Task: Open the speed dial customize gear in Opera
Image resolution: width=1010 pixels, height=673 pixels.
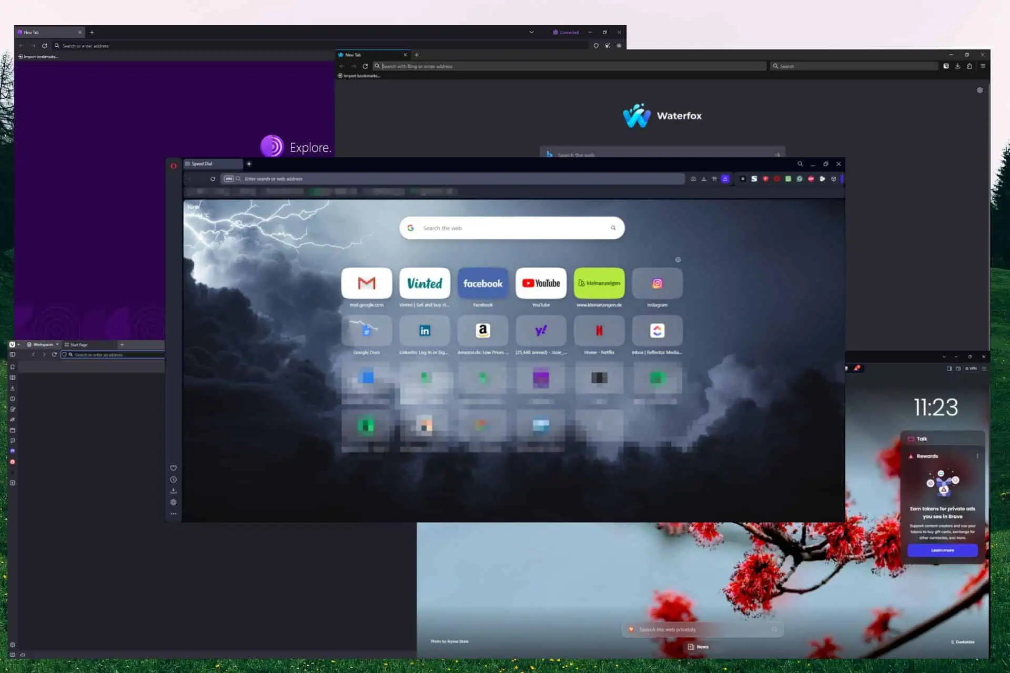Action: [x=678, y=260]
